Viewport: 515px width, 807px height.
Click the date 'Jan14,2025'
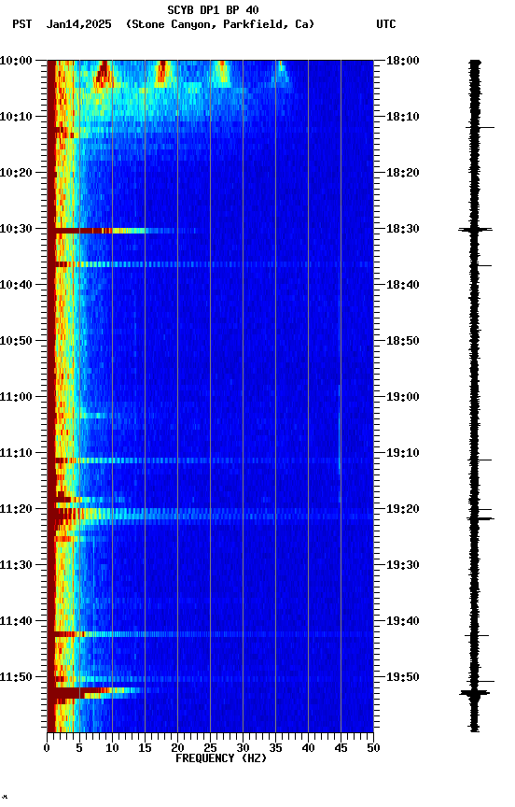(x=78, y=24)
